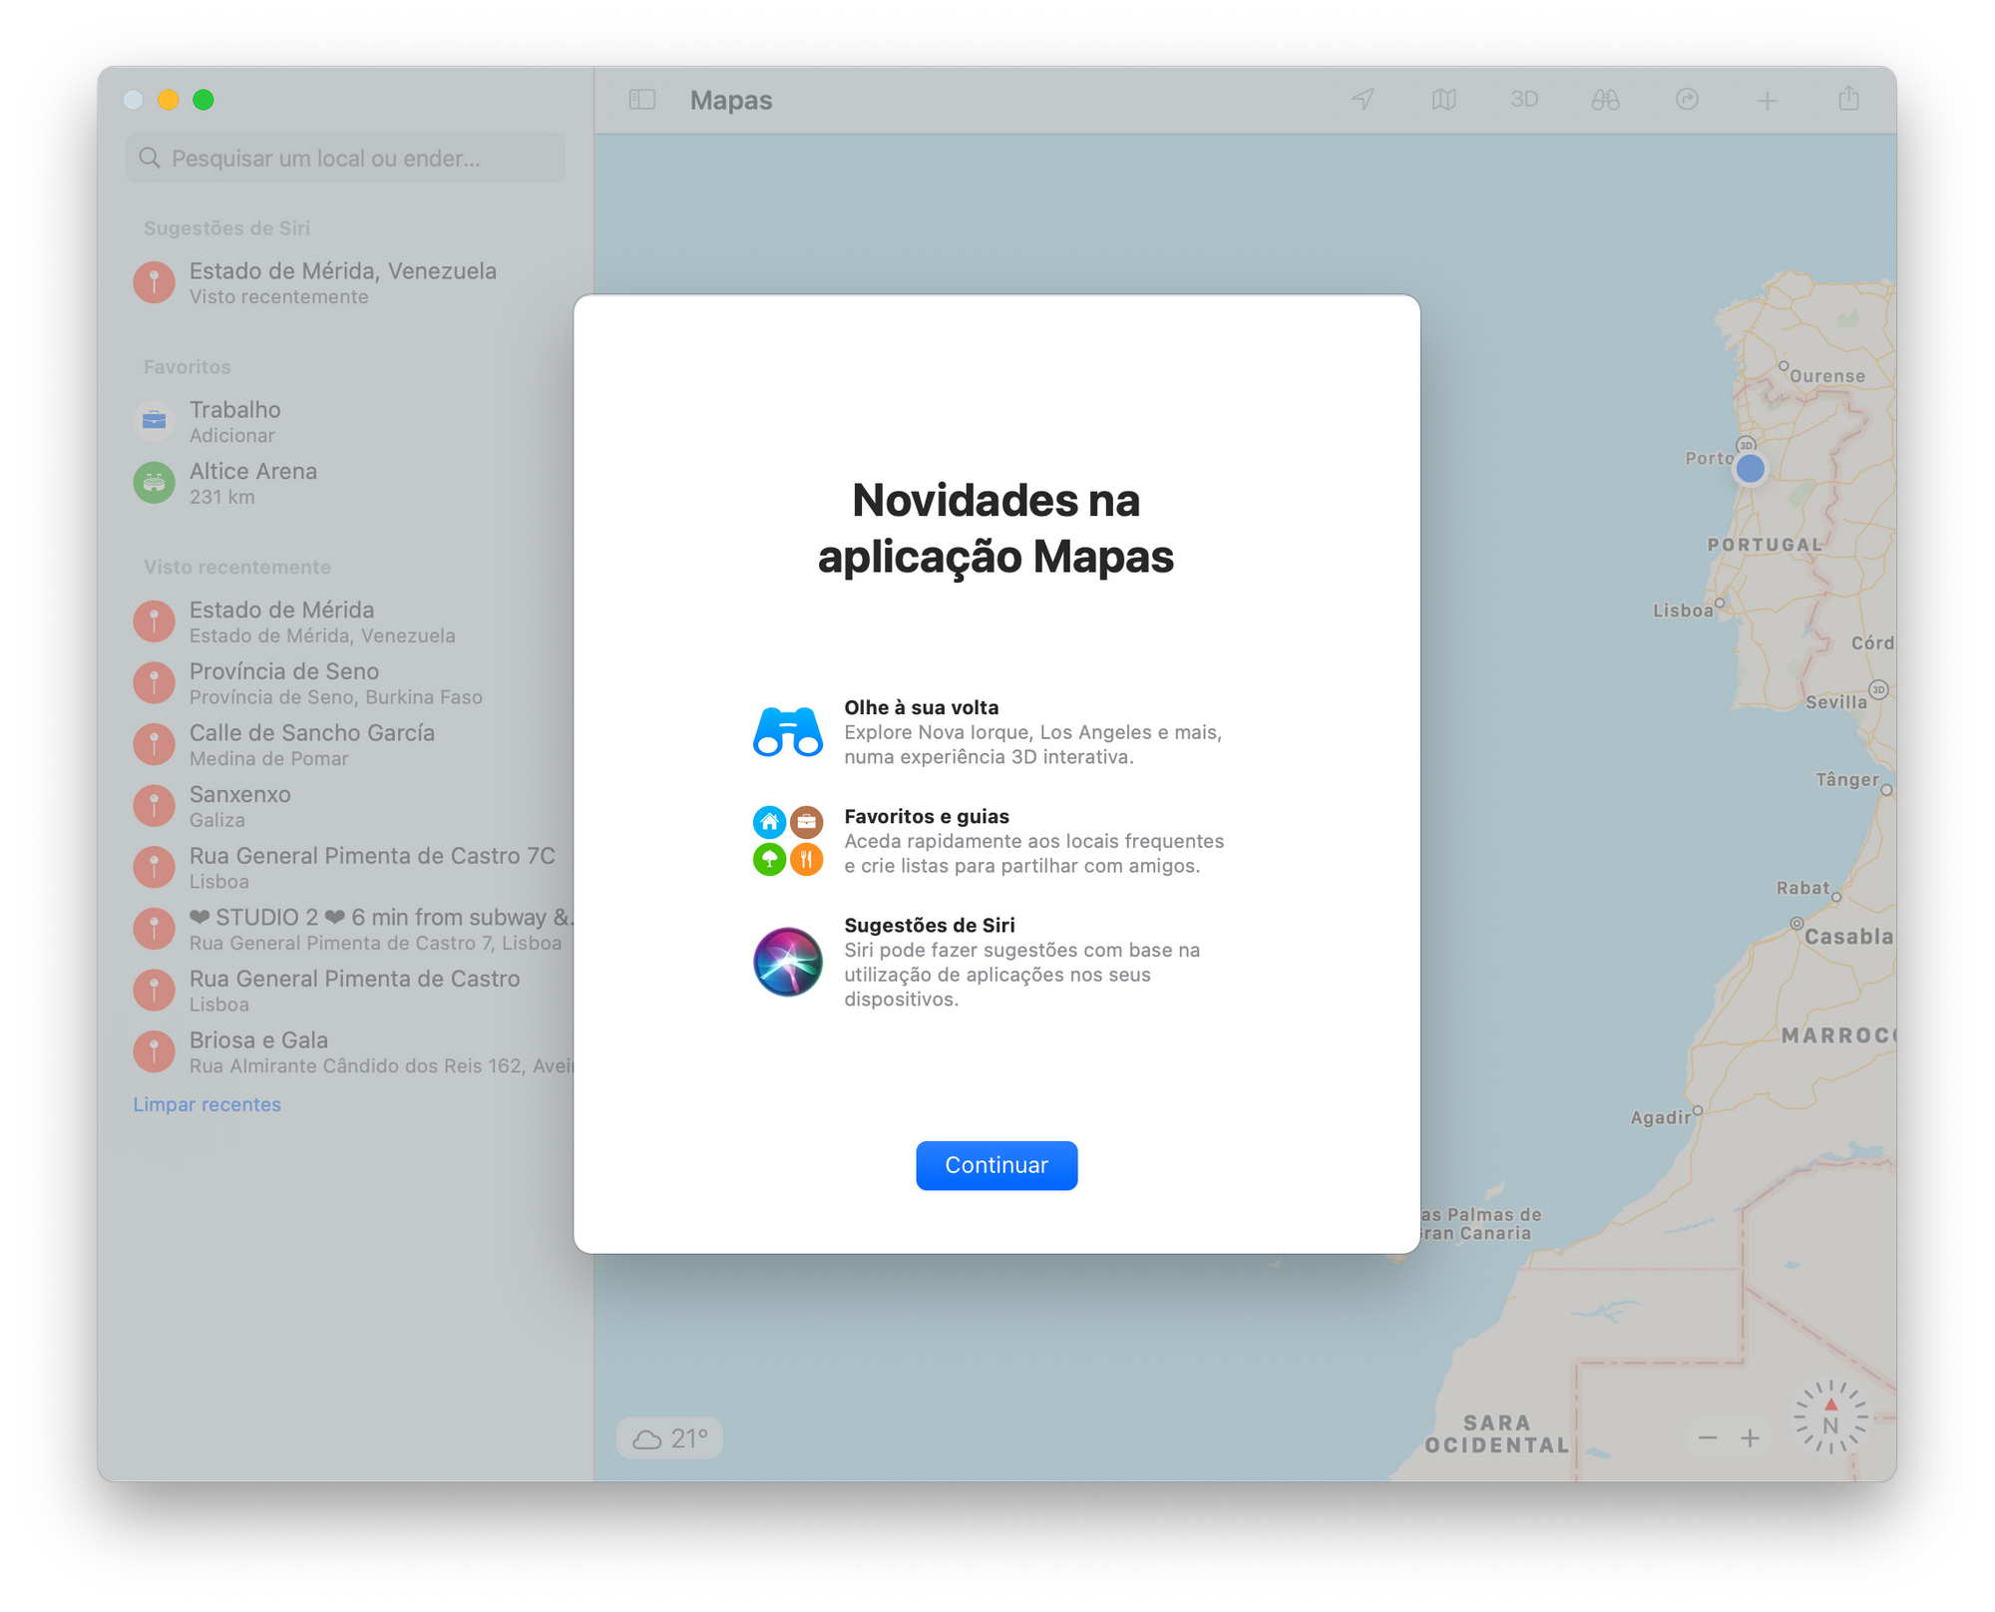
Task: Click pin icon beside Província de Seno
Action: coord(154,683)
